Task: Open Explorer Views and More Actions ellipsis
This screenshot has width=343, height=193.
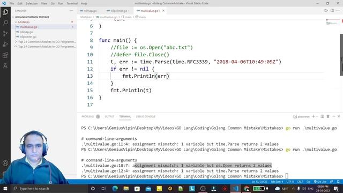Action: (x=71, y=11)
